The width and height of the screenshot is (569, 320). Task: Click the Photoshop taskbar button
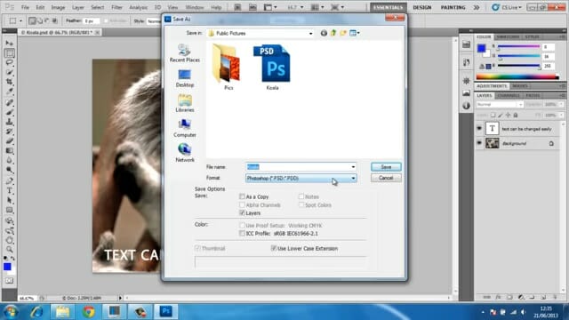pos(166,312)
